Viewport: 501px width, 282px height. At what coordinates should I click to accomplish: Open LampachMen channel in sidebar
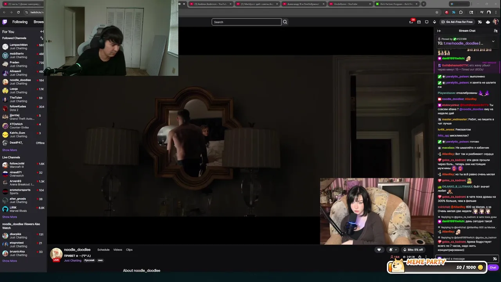23,46
